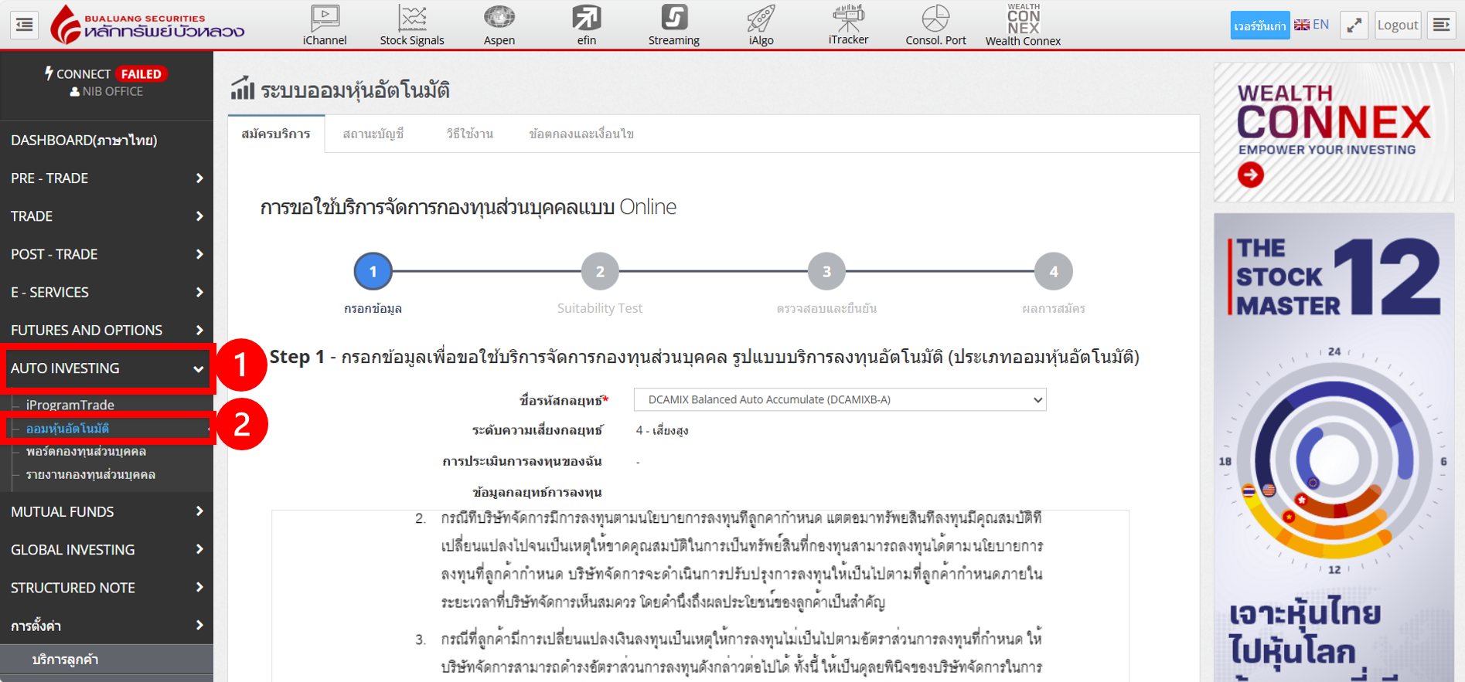Click step 2 Suitability Test circle
The image size is (1465, 682).
pyautogui.click(x=600, y=272)
